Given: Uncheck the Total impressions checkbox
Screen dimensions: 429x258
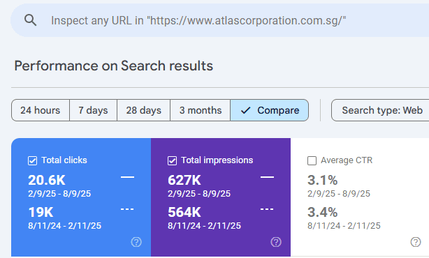Looking at the screenshot, I should coord(172,160).
